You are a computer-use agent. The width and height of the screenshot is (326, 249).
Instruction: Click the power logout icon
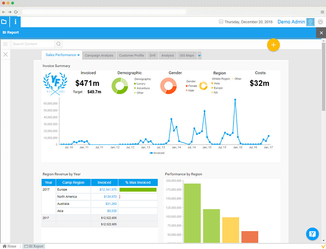point(320,22)
